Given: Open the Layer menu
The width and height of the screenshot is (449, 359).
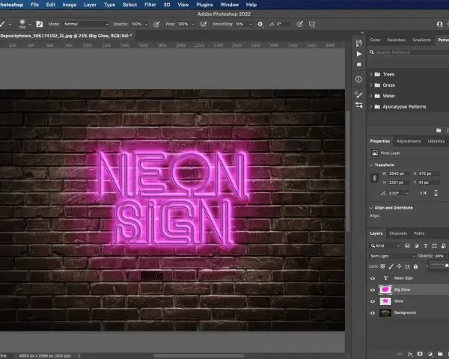Looking at the screenshot, I should tap(91, 4).
